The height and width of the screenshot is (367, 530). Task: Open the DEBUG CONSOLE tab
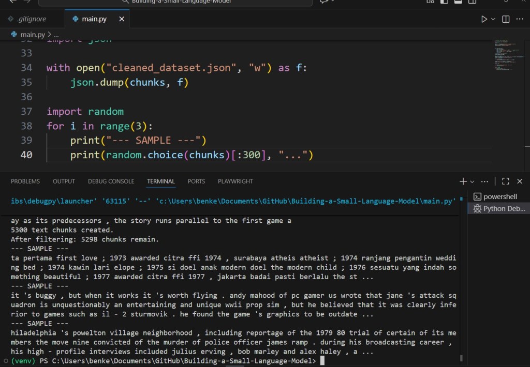(x=111, y=181)
